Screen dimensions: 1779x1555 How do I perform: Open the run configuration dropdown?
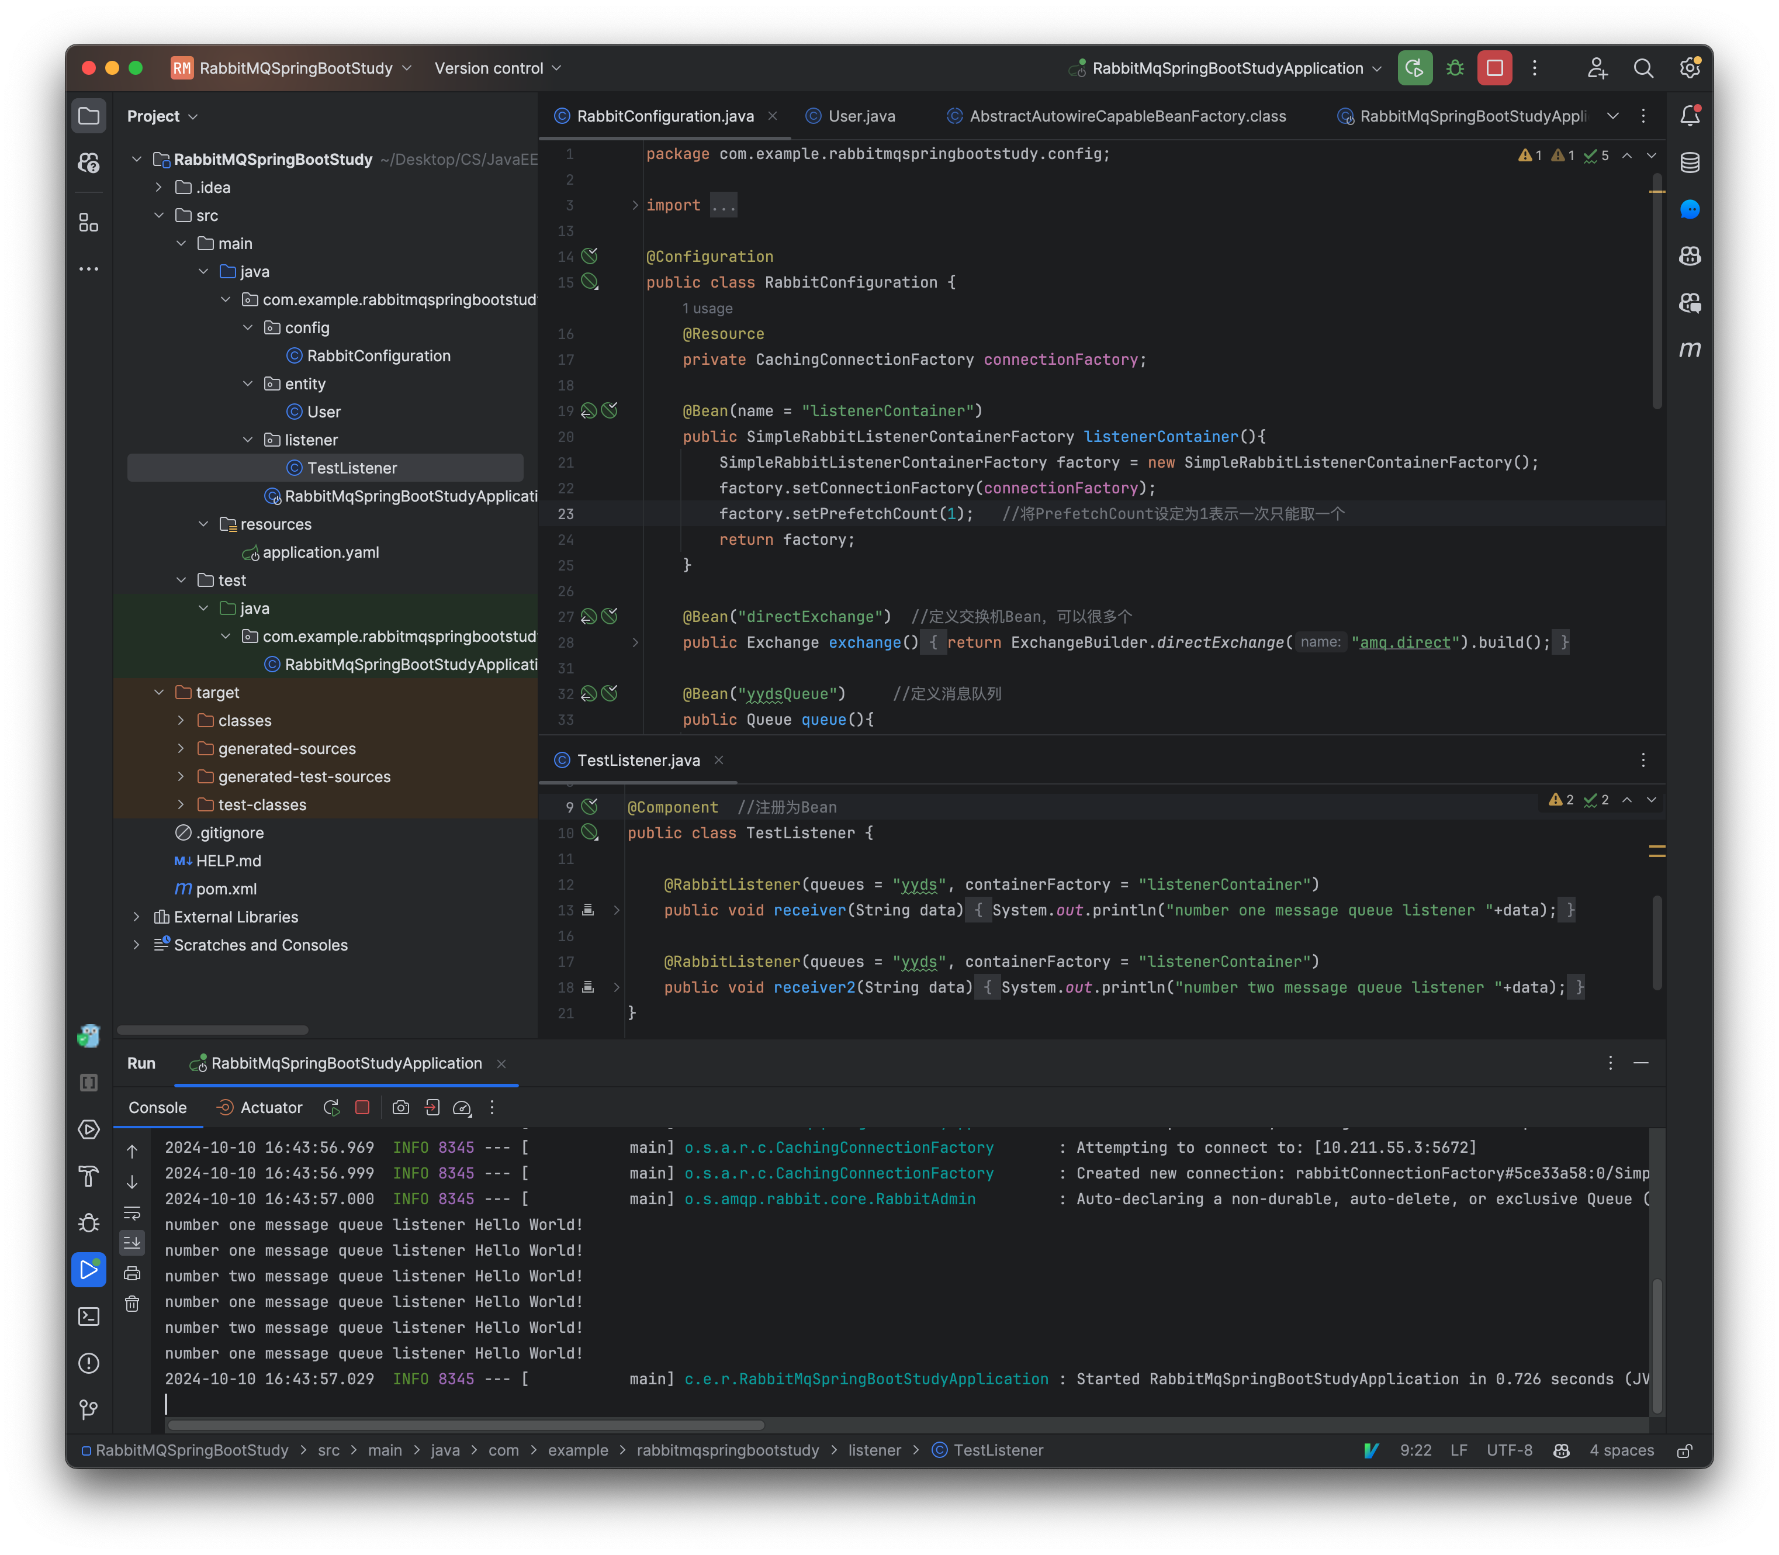(x=1377, y=68)
